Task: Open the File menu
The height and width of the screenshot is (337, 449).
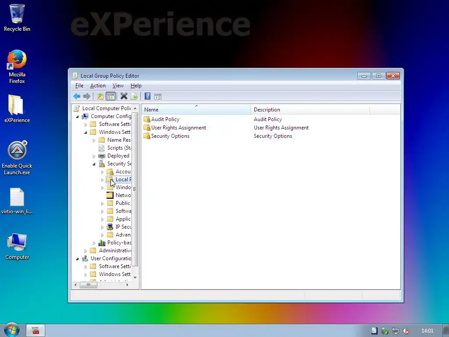Action: coord(79,86)
